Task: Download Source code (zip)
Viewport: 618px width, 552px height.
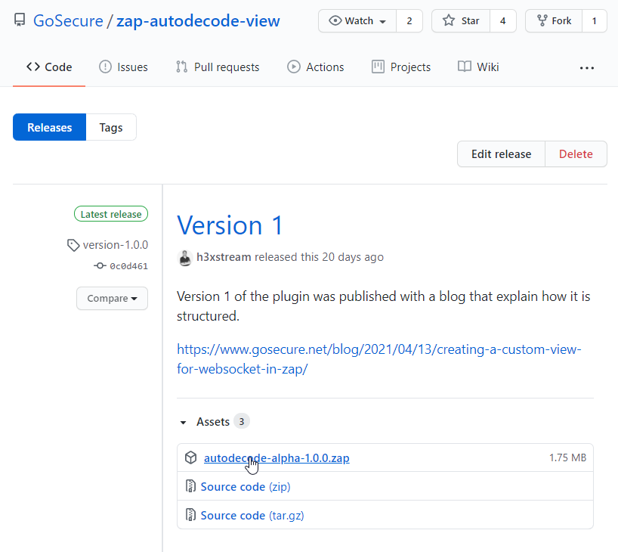Action: click(245, 486)
